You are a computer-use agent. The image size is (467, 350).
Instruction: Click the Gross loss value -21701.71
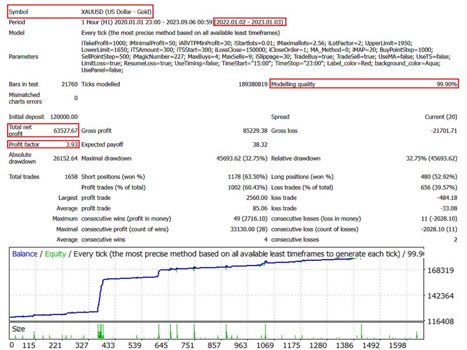[x=444, y=131]
